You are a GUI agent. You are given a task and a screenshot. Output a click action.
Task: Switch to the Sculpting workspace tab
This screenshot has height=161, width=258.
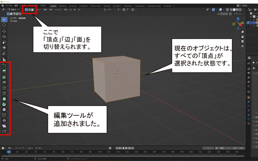[72, 6]
